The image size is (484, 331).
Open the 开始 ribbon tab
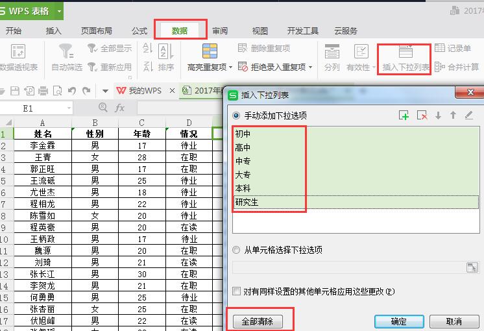[x=14, y=31]
